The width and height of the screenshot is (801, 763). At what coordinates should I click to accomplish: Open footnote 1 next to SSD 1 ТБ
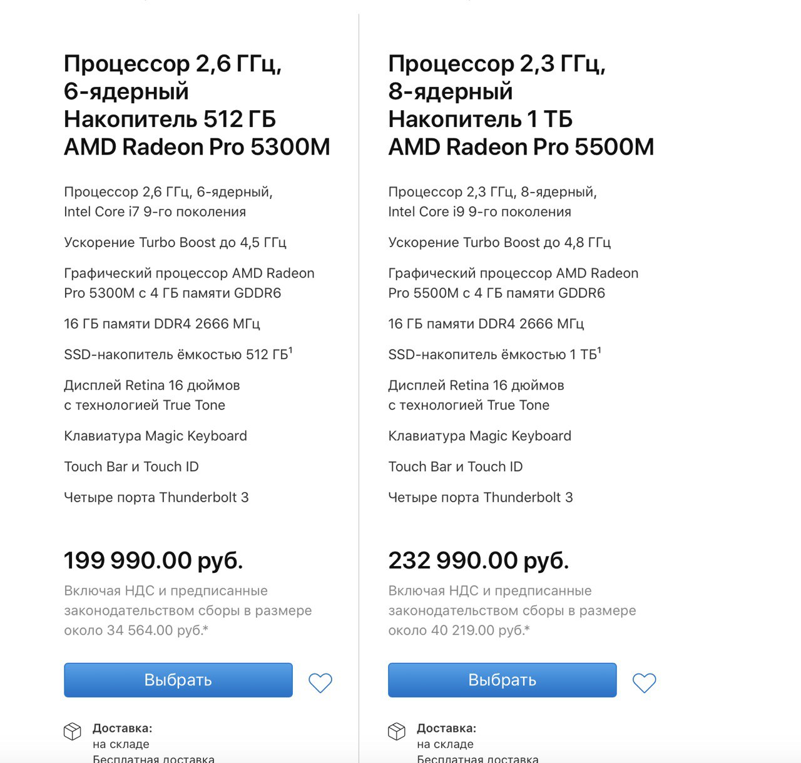pos(599,350)
